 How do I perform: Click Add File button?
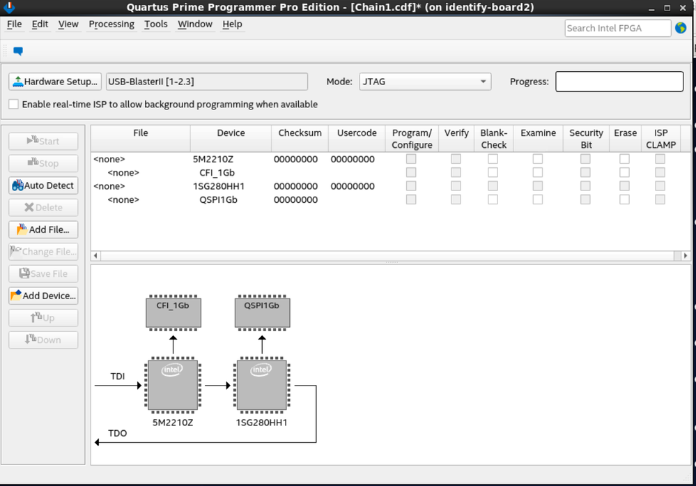[43, 229]
